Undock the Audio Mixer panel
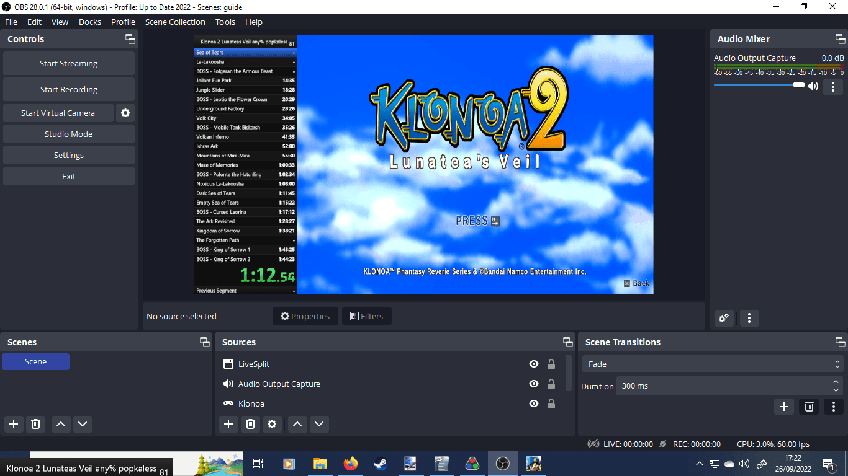848x476 pixels. pyautogui.click(x=841, y=39)
